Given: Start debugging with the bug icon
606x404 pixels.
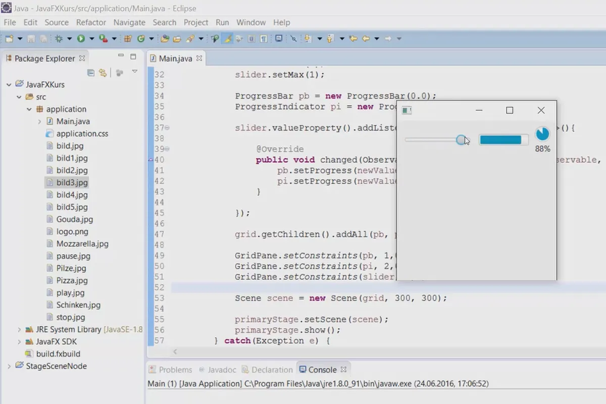Looking at the screenshot, I should [x=59, y=38].
